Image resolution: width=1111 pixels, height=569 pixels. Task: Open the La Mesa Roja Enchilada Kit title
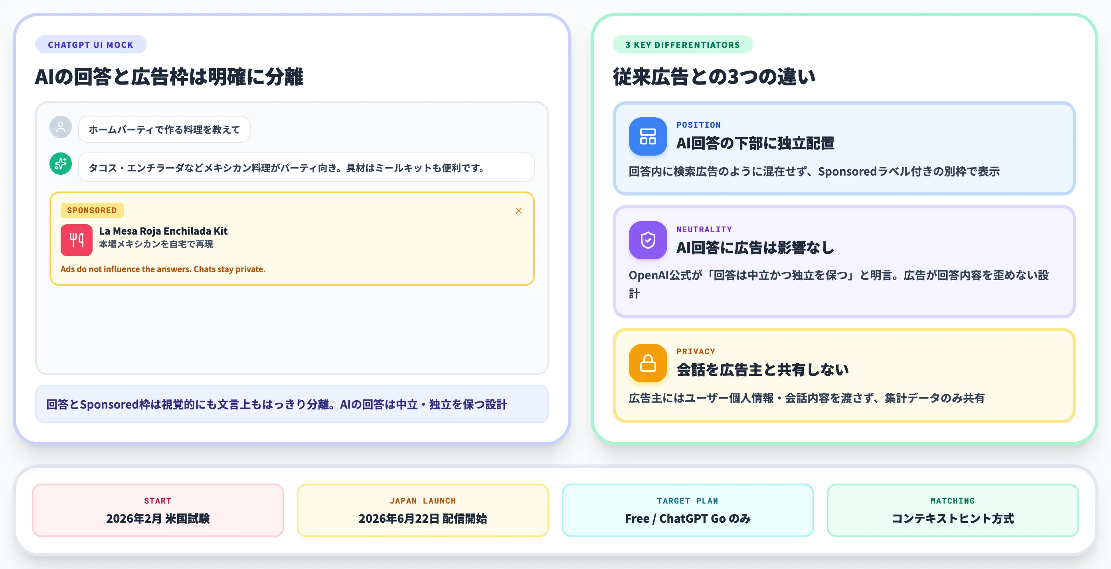click(x=163, y=231)
